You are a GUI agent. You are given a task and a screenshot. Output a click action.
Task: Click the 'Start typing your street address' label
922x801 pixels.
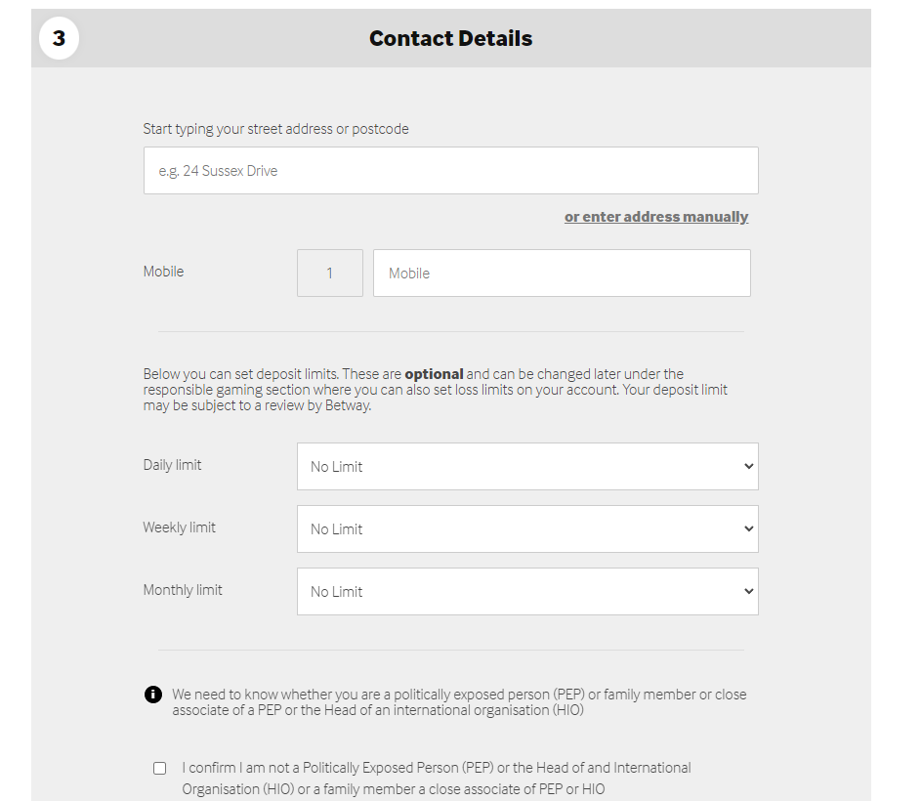click(275, 129)
